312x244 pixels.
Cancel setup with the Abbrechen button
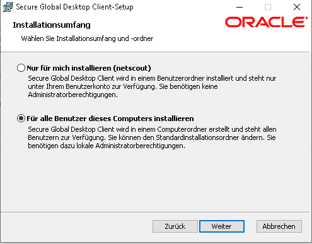(279, 226)
